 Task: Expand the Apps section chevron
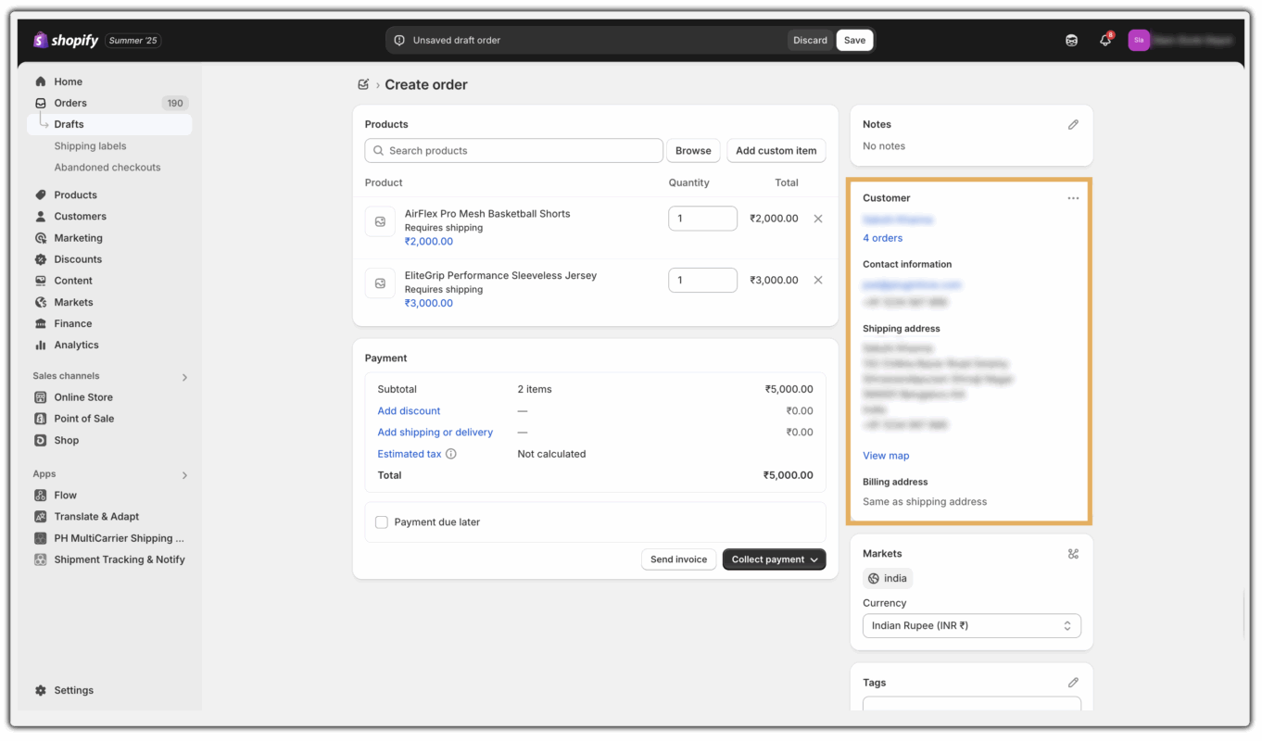click(184, 475)
